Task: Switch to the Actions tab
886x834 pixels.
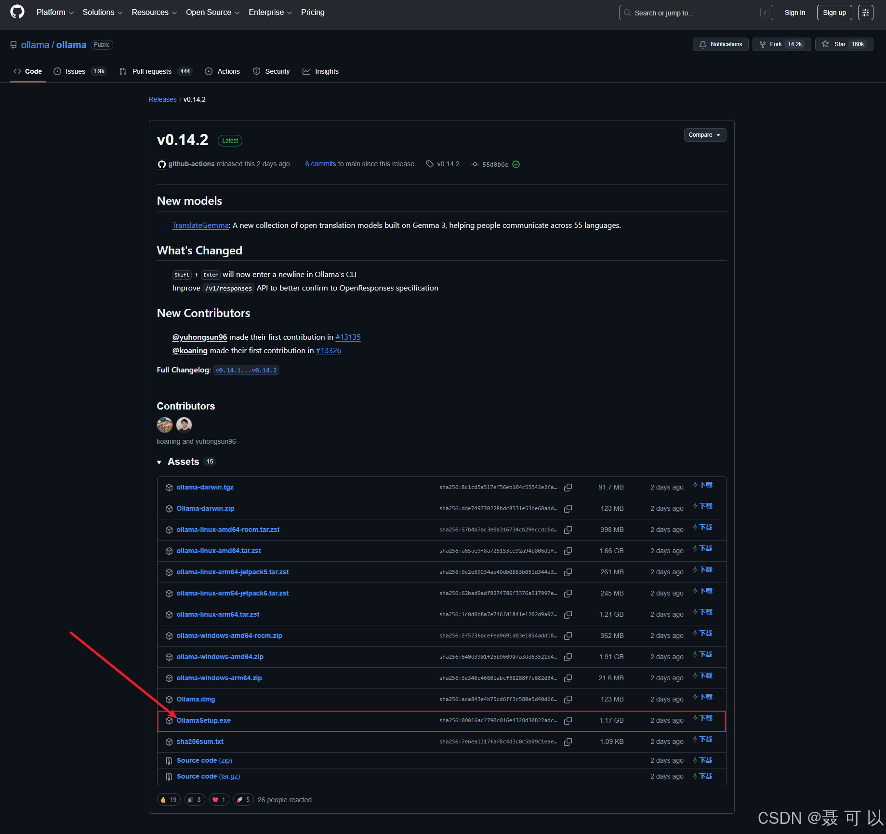Action: click(223, 71)
